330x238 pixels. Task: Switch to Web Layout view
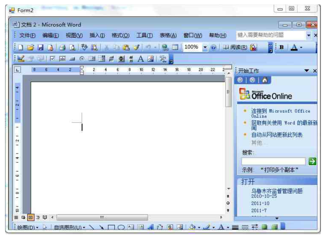coord(23,217)
